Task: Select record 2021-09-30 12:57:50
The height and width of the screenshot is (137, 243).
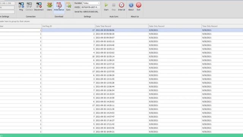Action: coord(121,68)
